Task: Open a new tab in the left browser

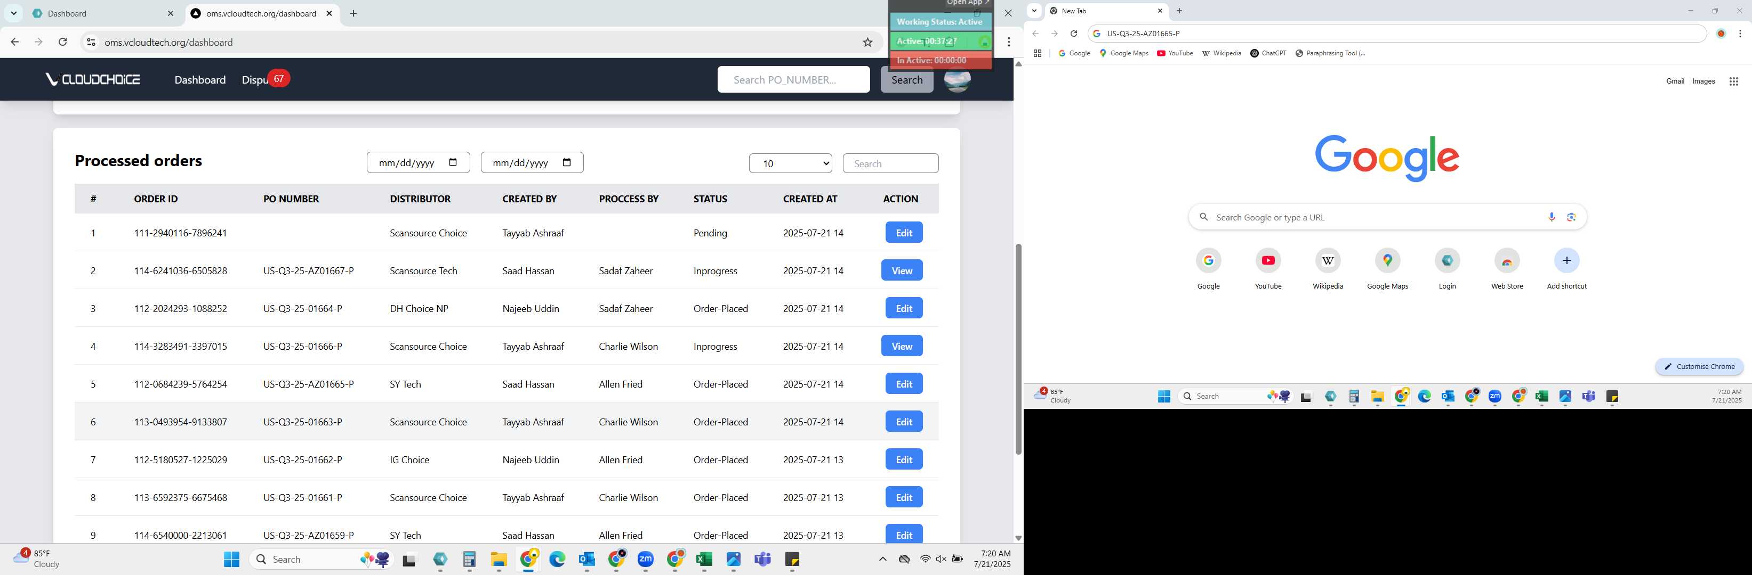Action: pyautogui.click(x=353, y=14)
